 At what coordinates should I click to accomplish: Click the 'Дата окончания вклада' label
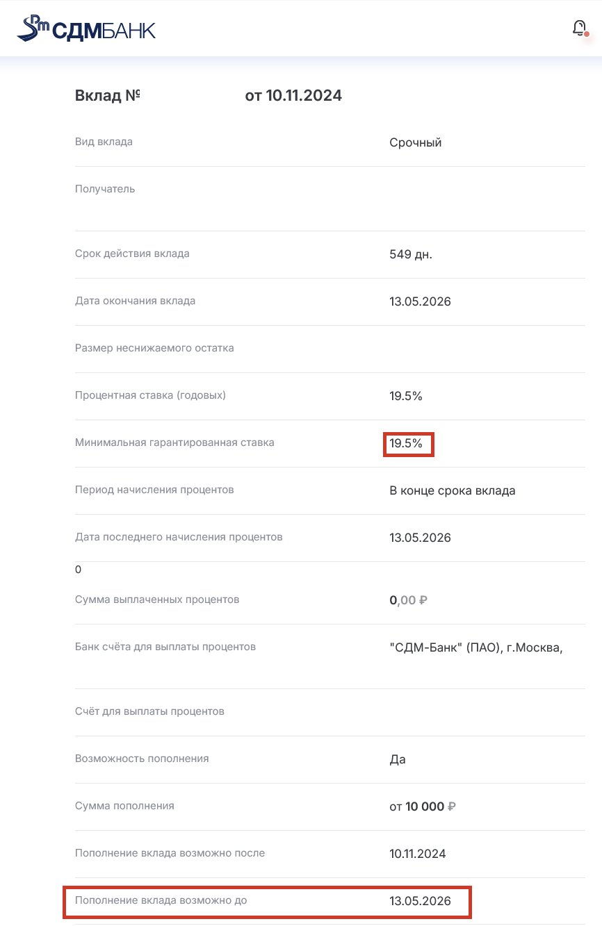(x=135, y=301)
